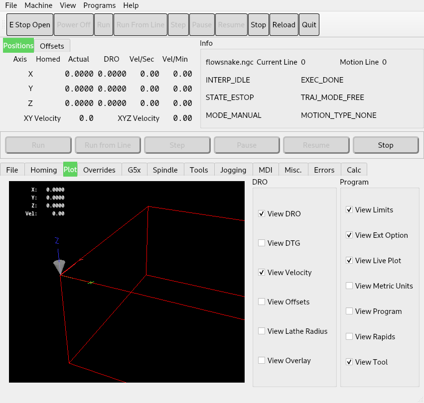
Task: Click the E Stop Open button
Action: coord(30,25)
